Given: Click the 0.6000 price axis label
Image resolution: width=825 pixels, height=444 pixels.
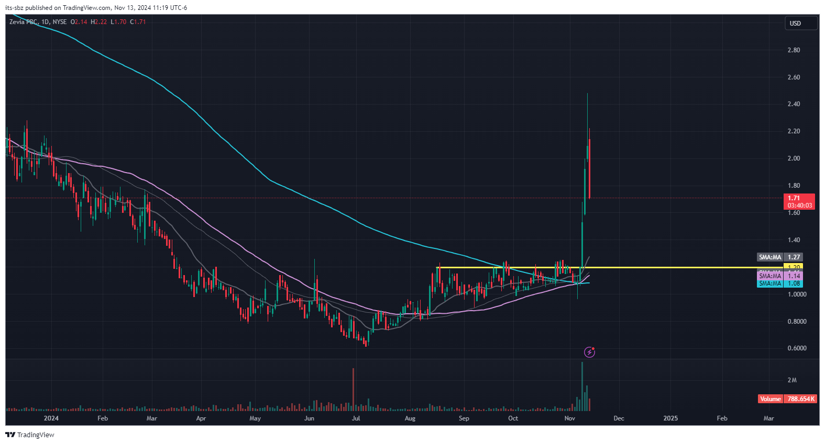Looking at the screenshot, I should coord(797,348).
